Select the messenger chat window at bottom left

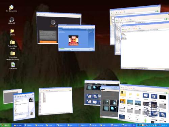(x=24, y=106)
